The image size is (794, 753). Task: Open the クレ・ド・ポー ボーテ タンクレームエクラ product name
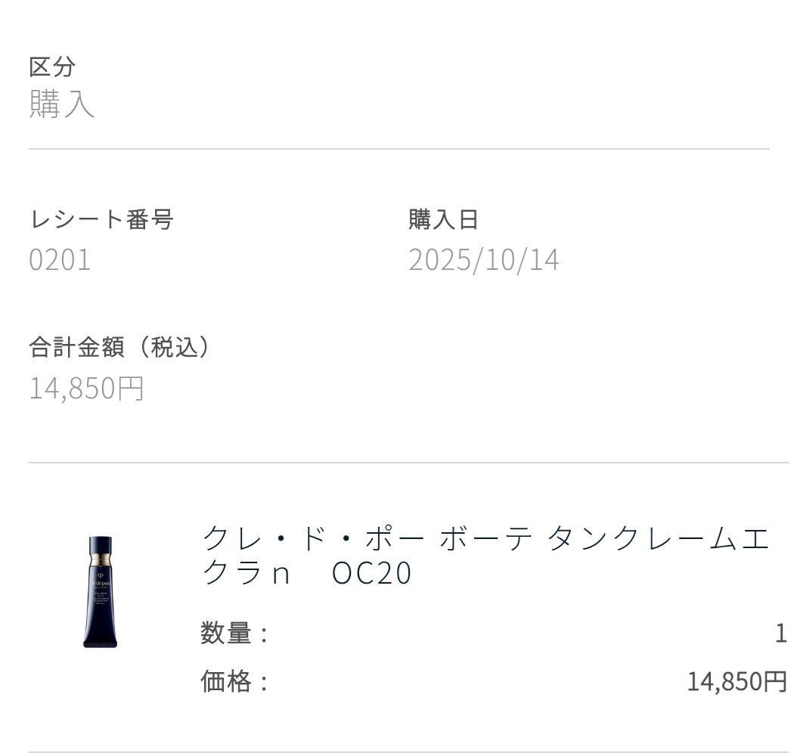[x=484, y=541]
